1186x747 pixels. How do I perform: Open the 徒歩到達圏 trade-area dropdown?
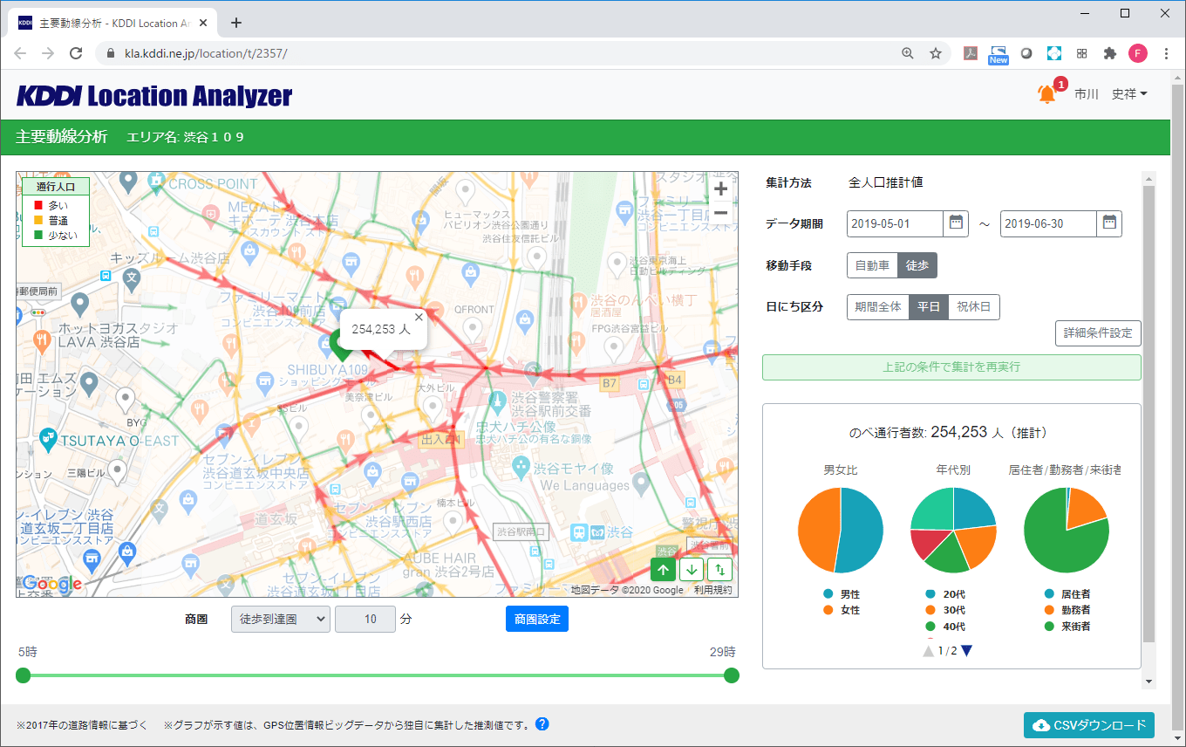pyautogui.click(x=280, y=619)
